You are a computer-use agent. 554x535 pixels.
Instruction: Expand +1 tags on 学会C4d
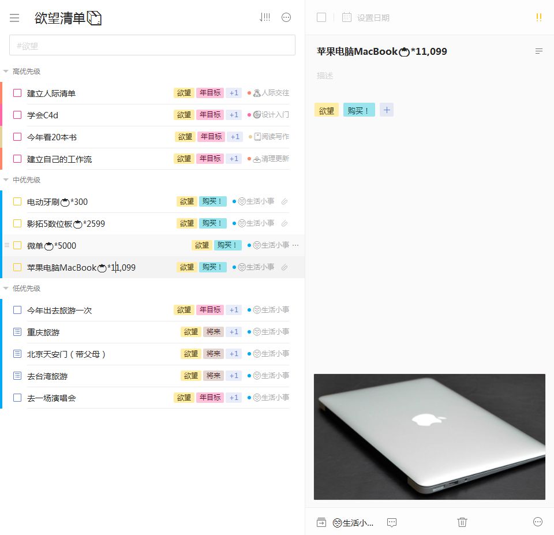234,115
